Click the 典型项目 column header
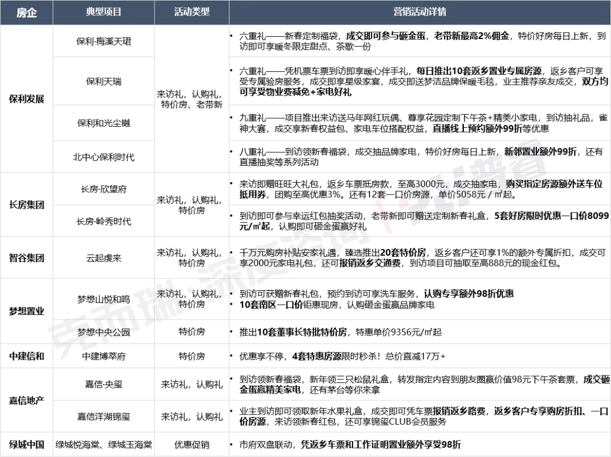This screenshot has height=457, width=611. pyautogui.click(x=104, y=12)
